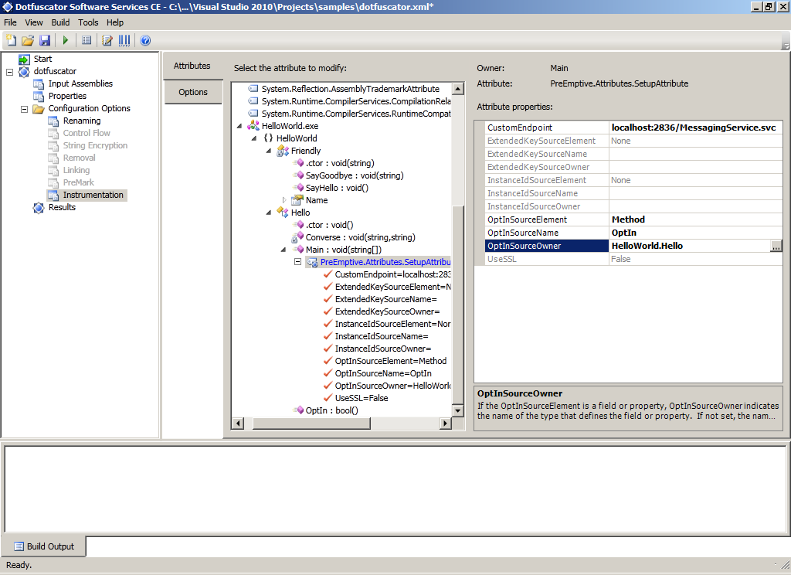Image resolution: width=791 pixels, height=575 pixels.
Task: Toggle the ExtendedKeySourceOwner check mark
Action: pos(328,311)
